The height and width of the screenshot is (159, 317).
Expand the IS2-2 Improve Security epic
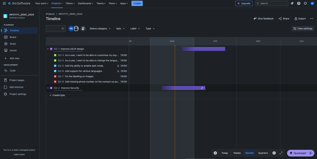pyautogui.click(x=48, y=88)
